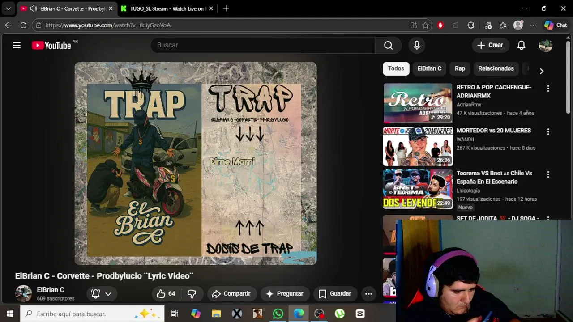
Task: Open options for Teorema VS Bnet video
Action: (548, 174)
